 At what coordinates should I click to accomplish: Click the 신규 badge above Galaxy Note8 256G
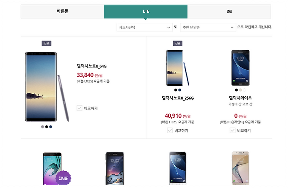178,43
